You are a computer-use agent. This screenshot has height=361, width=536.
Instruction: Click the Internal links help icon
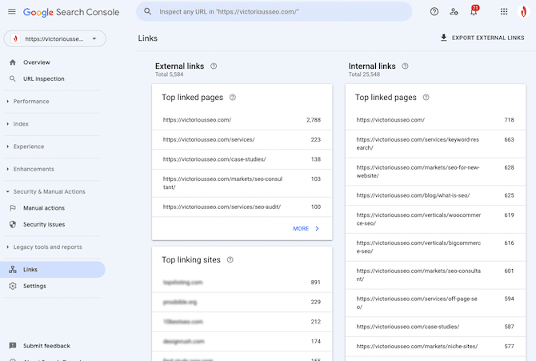(x=405, y=66)
